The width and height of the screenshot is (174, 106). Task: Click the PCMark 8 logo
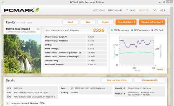tap(22, 10)
